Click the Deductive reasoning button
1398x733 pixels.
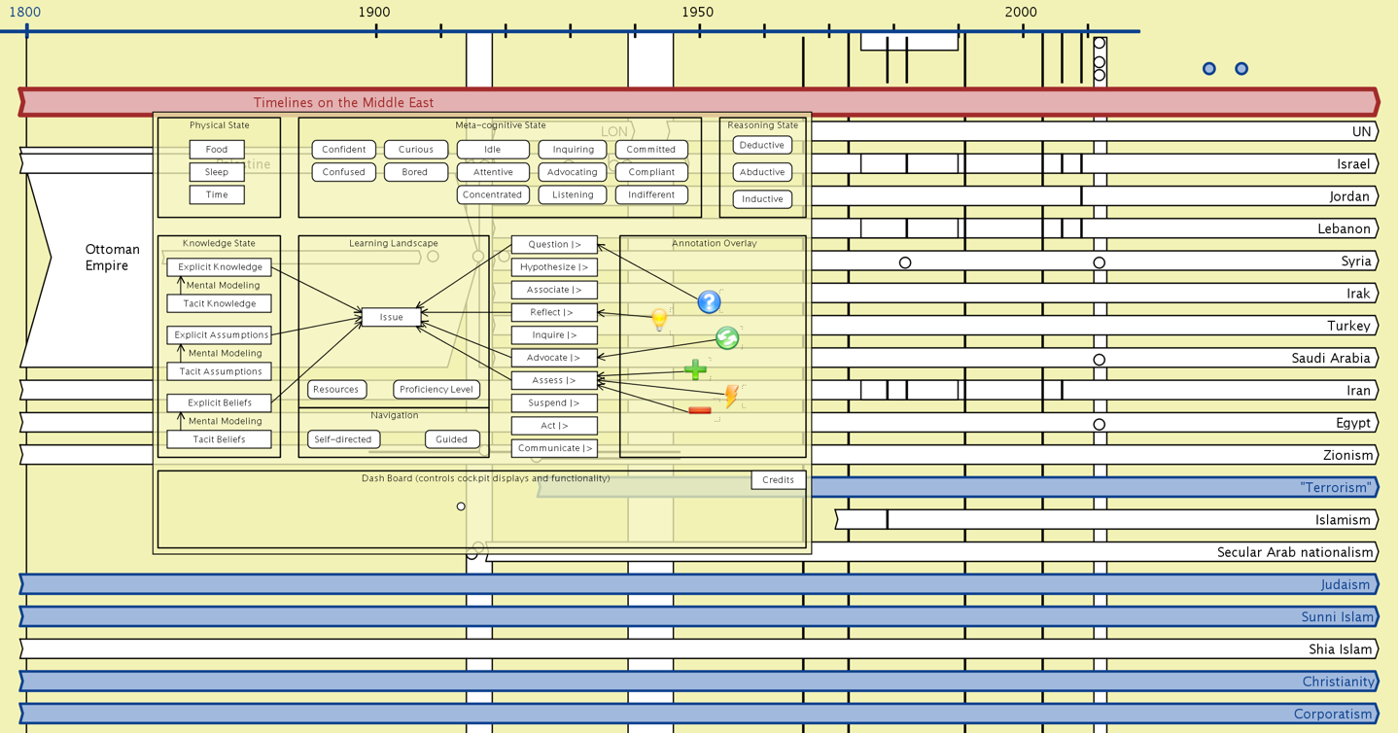click(x=762, y=145)
